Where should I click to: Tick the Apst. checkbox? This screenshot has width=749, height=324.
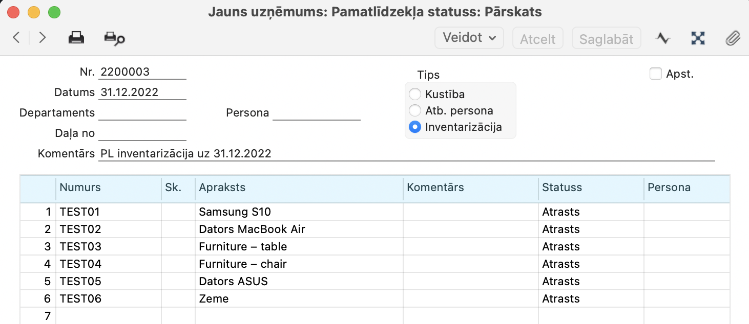coord(656,74)
